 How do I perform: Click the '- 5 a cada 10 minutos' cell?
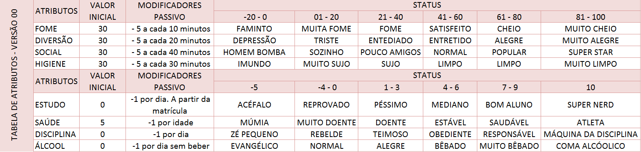[170, 29]
